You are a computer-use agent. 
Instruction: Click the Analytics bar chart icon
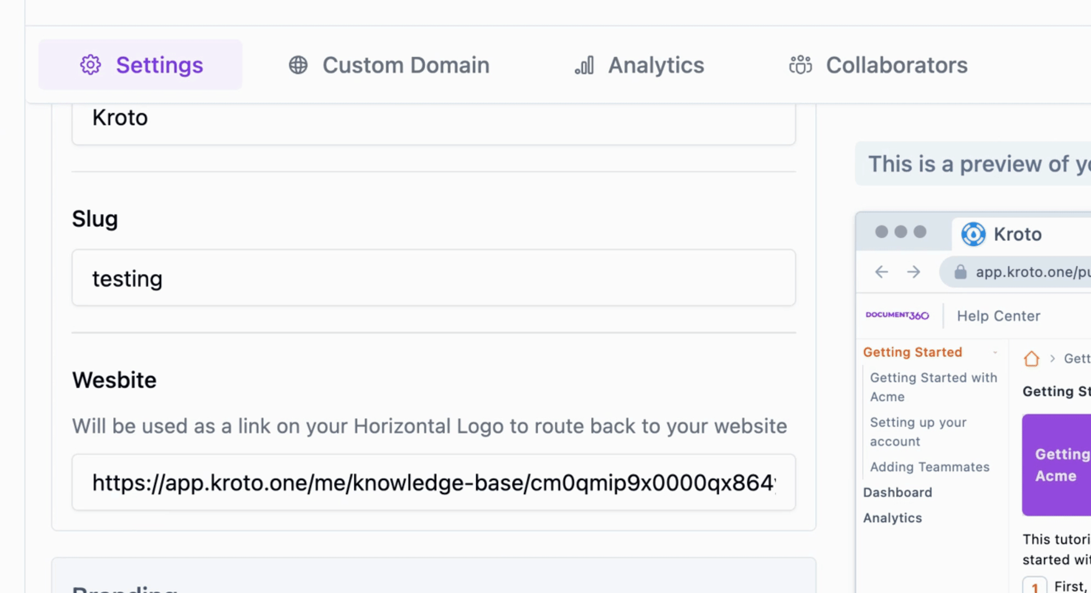[585, 65]
